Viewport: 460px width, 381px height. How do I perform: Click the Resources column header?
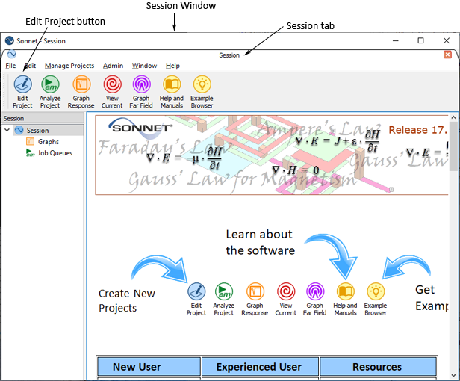[x=378, y=367]
